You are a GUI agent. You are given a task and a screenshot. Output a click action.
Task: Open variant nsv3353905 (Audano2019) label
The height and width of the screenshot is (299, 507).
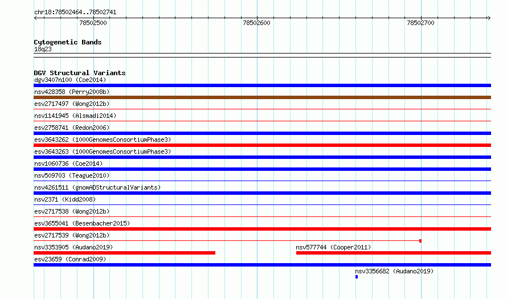(x=73, y=247)
